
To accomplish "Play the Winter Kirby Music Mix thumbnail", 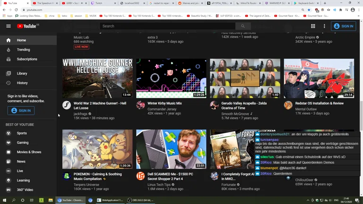I will tap(171, 78).
